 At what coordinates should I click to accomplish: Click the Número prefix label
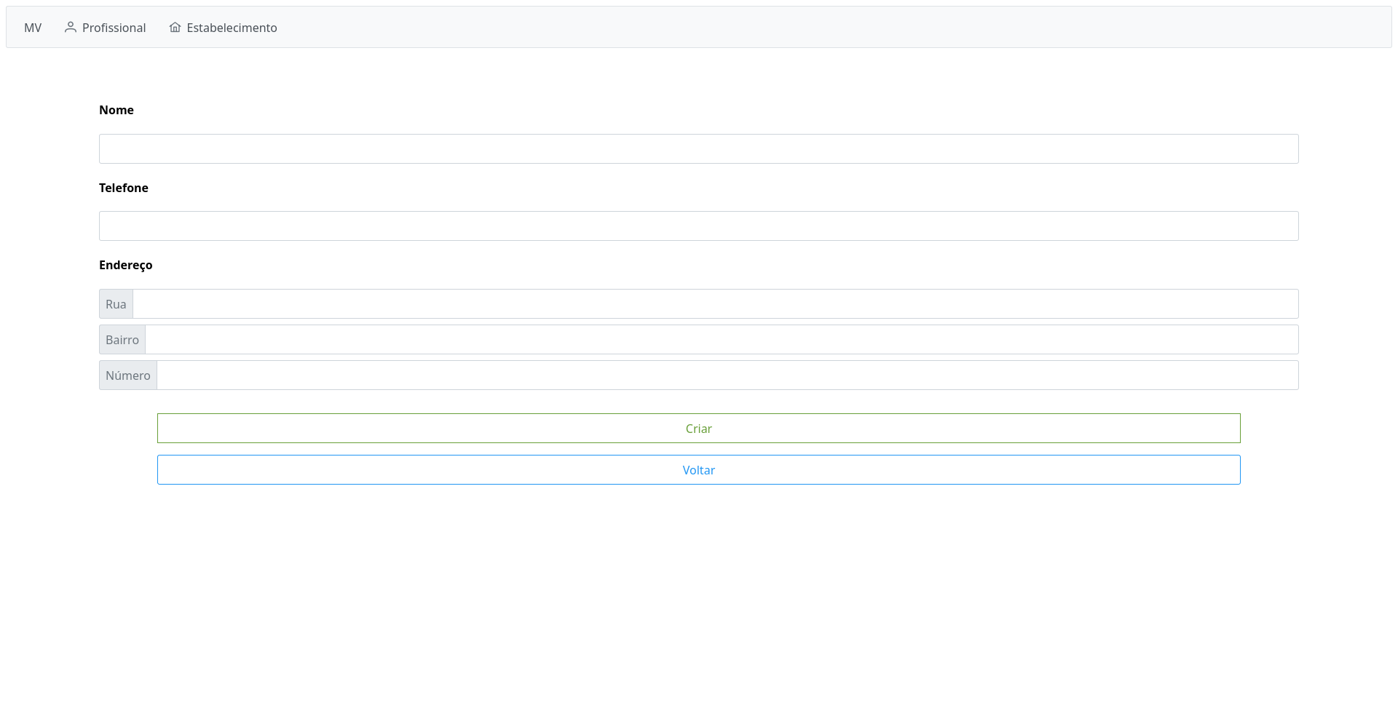point(128,375)
